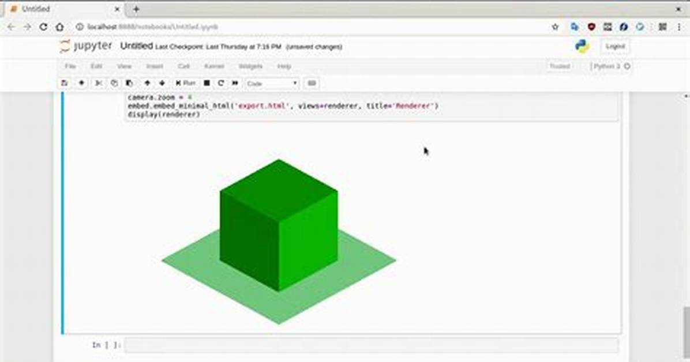Viewport: 690px width, 362px height.
Task: Click the code line camera.zoom = 4
Action: coord(160,97)
